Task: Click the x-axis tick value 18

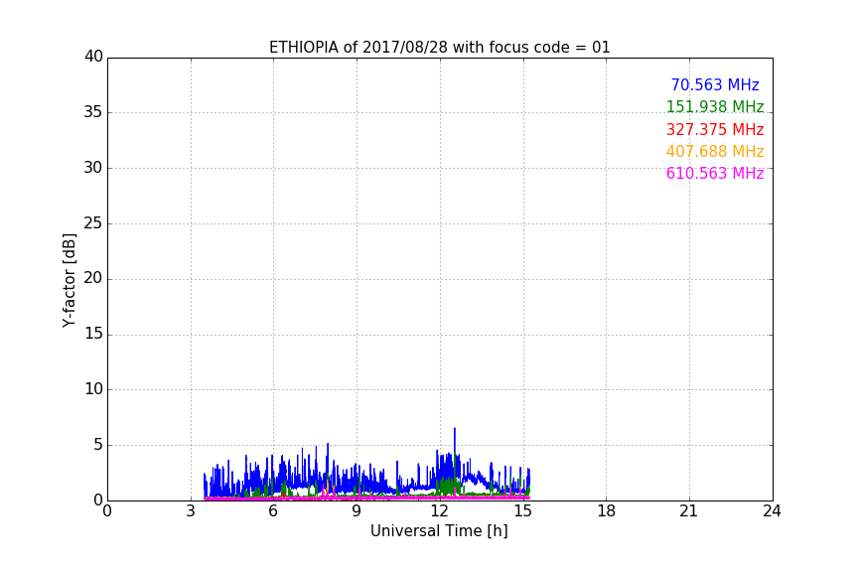Action: [607, 511]
